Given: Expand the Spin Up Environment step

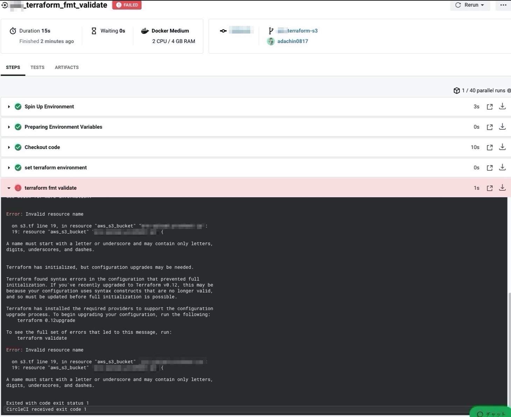Looking at the screenshot, I should [x=9, y=107].
